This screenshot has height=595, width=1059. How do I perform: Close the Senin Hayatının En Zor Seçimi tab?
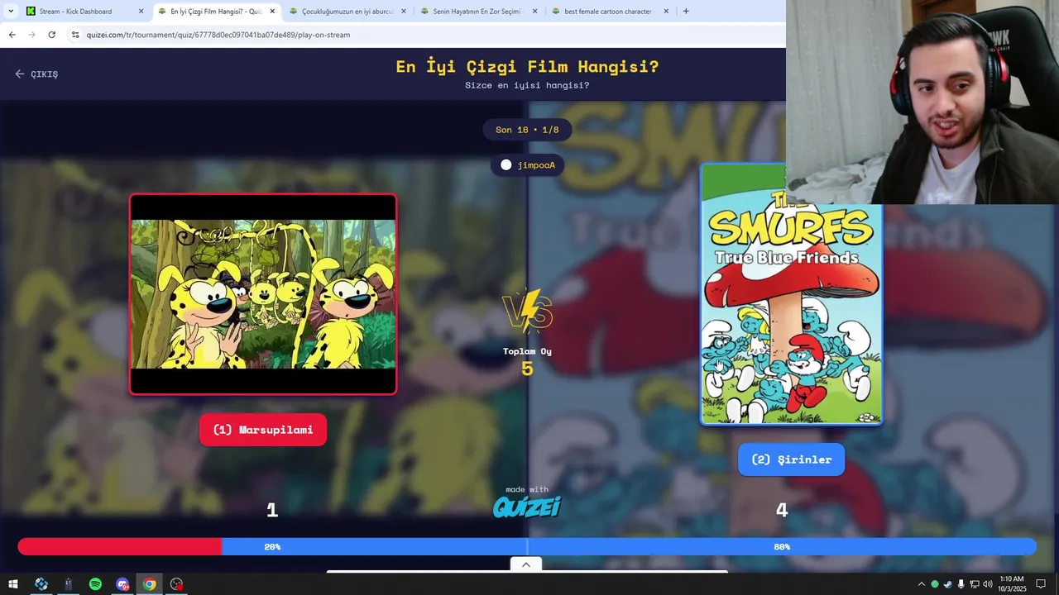click(534, 12)
